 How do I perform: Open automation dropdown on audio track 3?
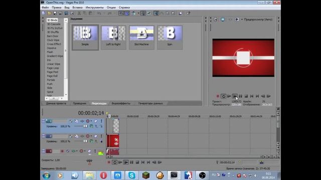85,151
